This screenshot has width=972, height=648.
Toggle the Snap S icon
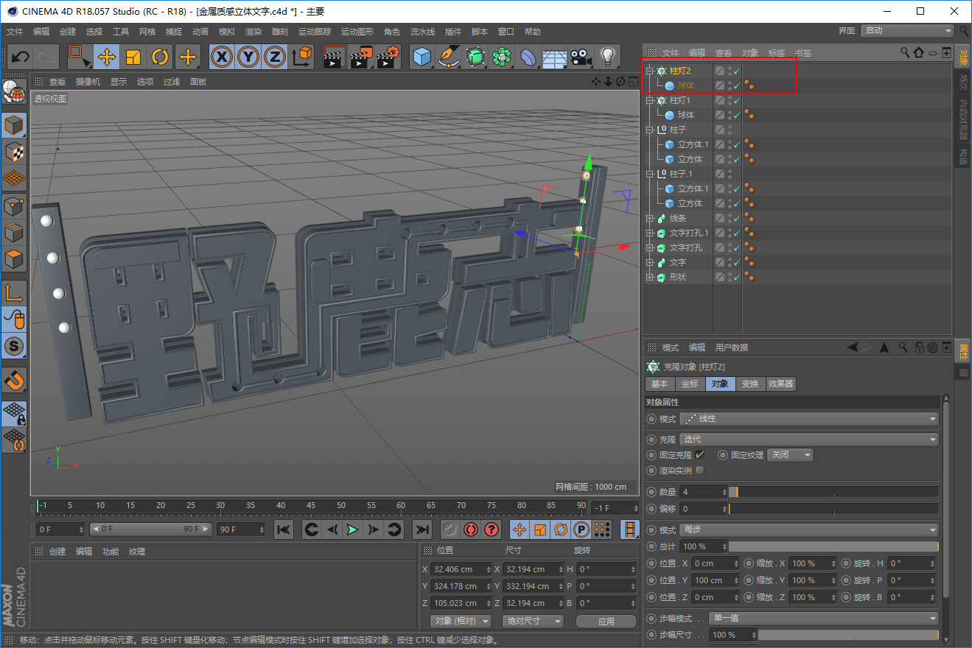14,345
